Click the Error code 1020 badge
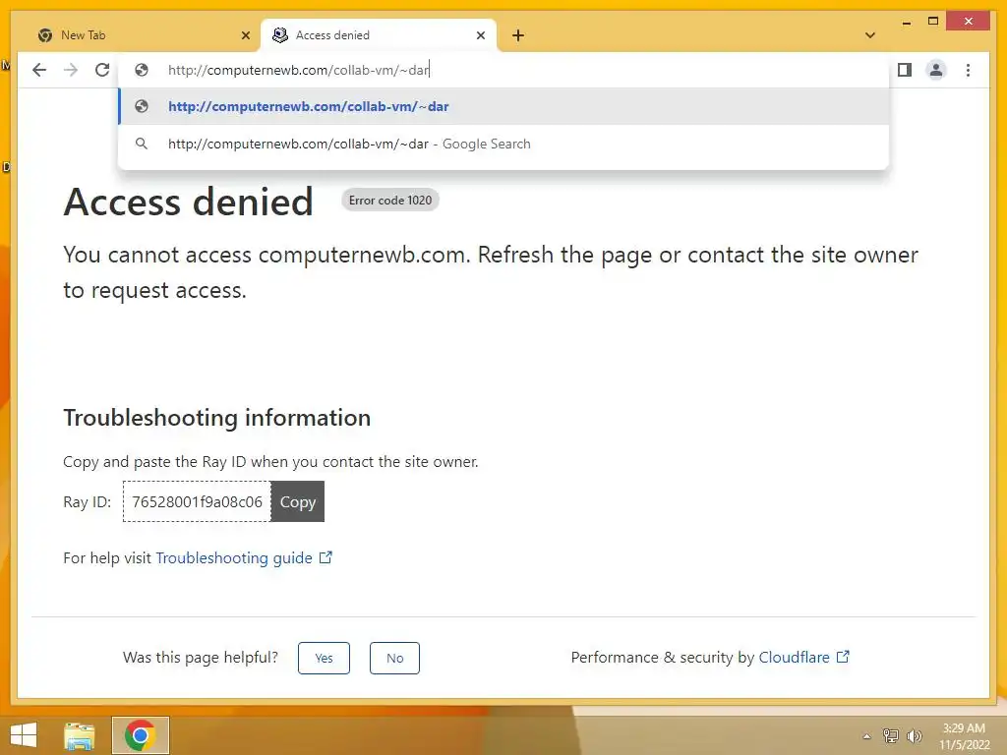The width and height of the screenshot is (1007, 755). pos(390,201)
